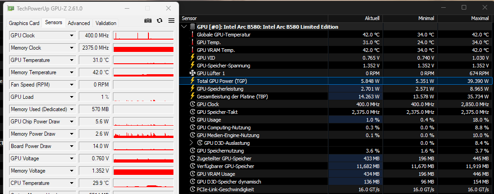Collapse the GPU [#0] Intel Arc B580 group
Image resolution: width=494 pixels, height=194 pixels.
click(184, 27)
